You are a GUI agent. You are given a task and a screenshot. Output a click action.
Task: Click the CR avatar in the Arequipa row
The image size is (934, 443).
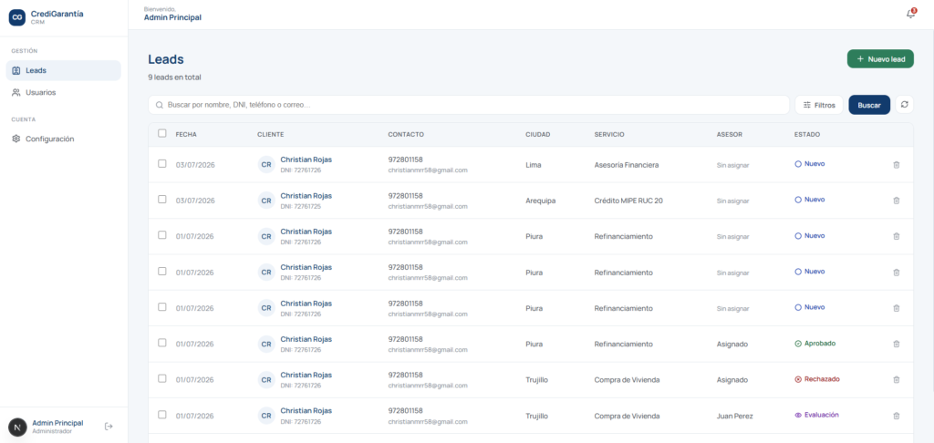pos(266,201)
